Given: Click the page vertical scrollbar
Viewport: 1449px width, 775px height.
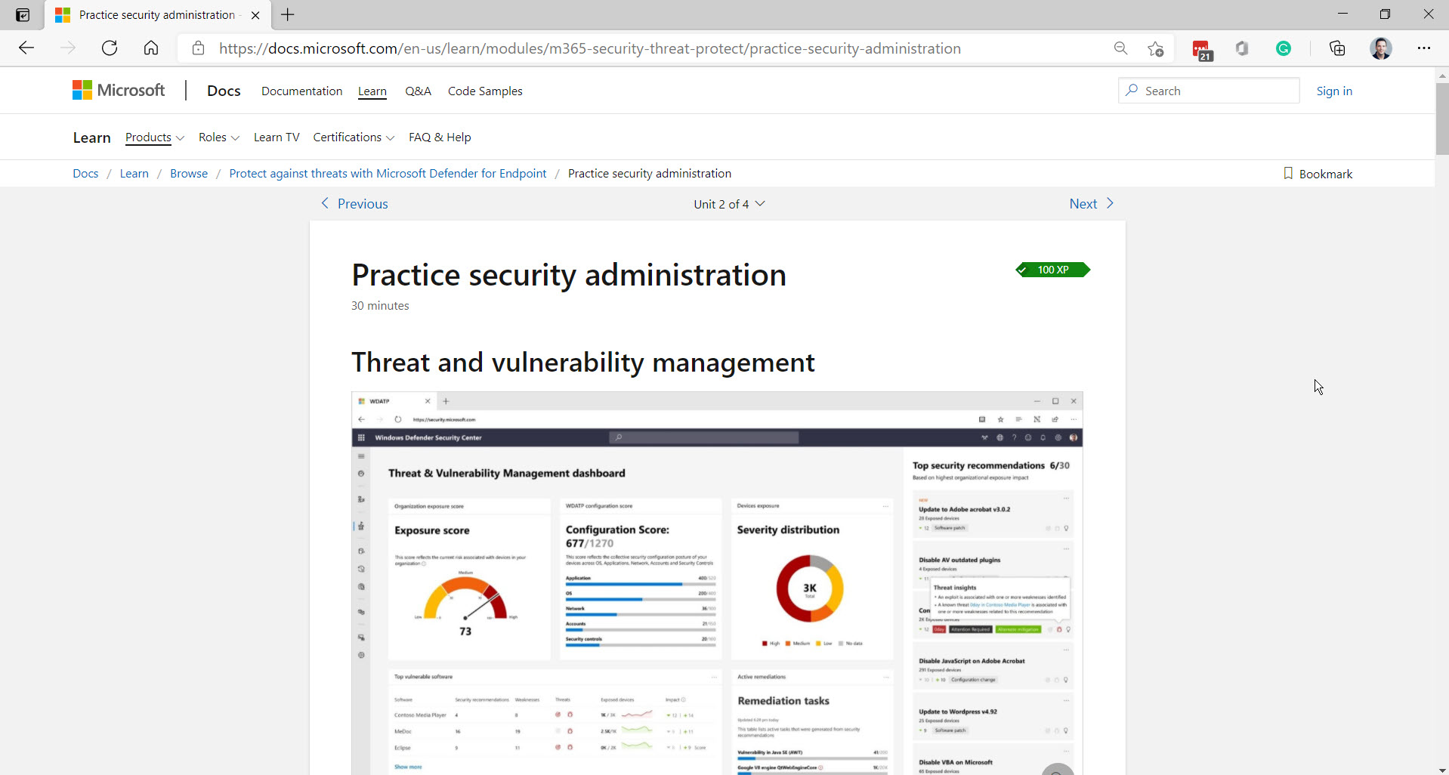Looking at the screenshot, I should tap(1441, 119).
